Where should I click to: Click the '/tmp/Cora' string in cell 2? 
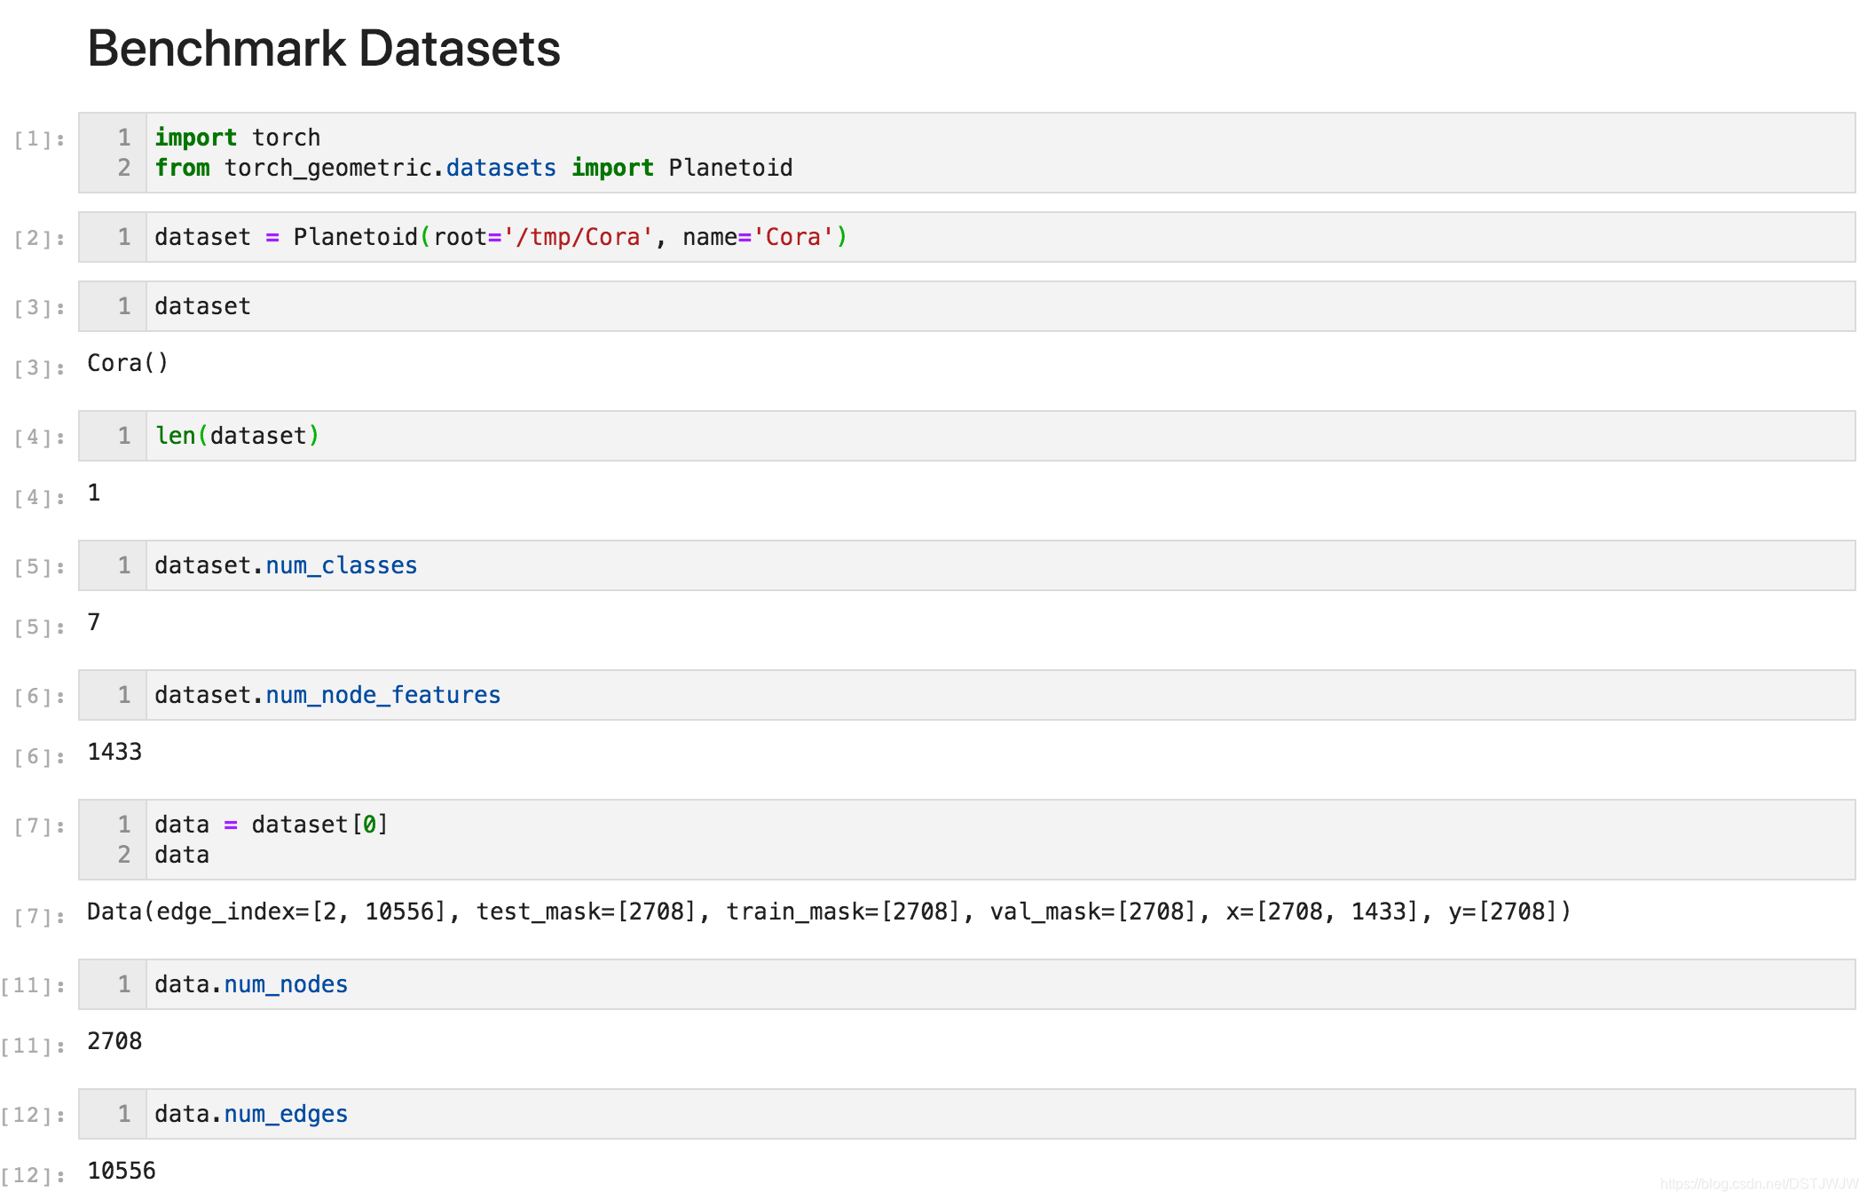coord(578,237)
